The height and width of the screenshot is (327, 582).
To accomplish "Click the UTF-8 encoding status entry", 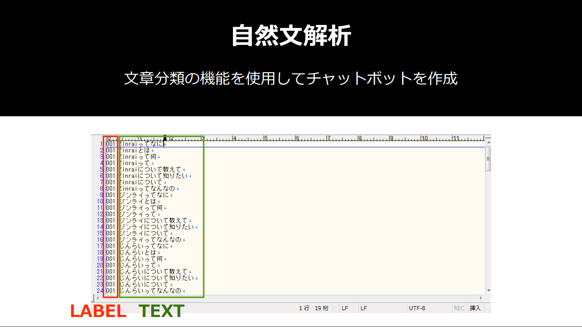I will tap(417, 308).
